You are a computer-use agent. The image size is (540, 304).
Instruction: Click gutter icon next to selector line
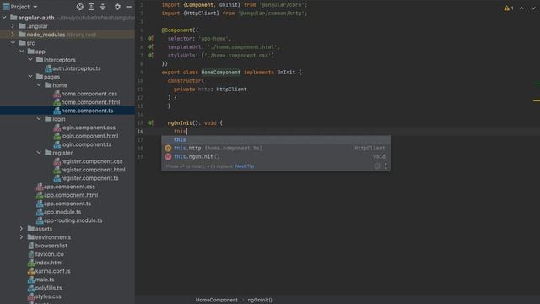(150, 38)
